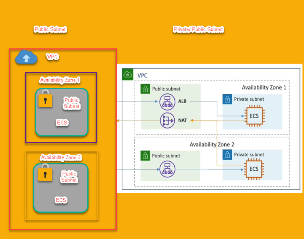
Task: Click green lock icon of Zone 2 public subnet
Action: (145, 156)
